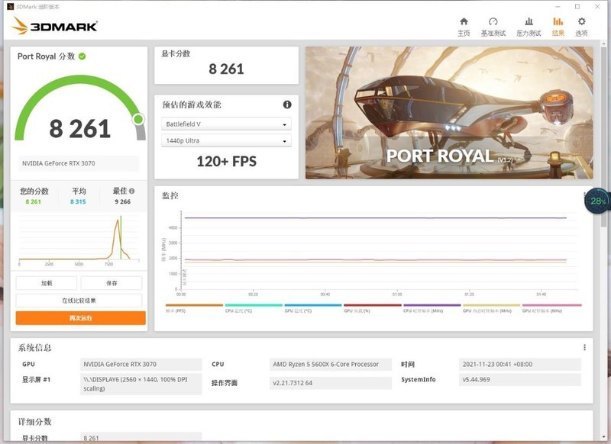Click 平均 score value 8 315
Image resolution: width=611 pixels, height=444 pixels.
(x=78, y=201)
